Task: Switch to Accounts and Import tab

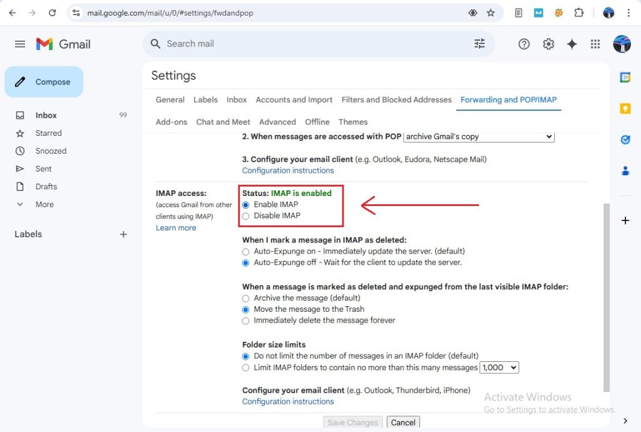Action: (294, 100)
